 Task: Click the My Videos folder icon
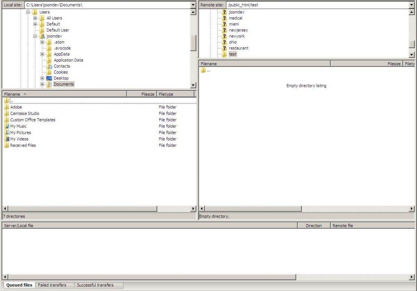tap(7, 139)
